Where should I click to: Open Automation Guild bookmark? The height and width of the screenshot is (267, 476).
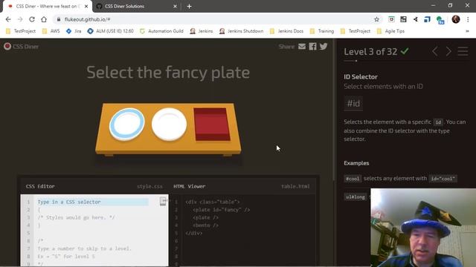pos(161,31)
